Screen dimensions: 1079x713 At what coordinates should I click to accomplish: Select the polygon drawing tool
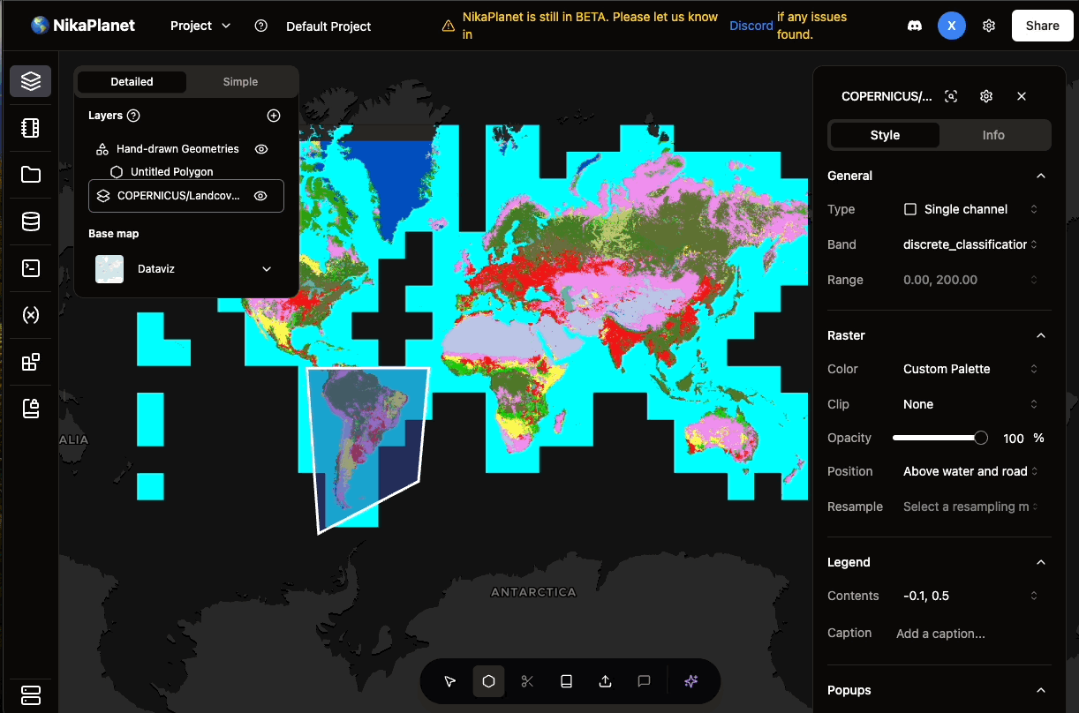click(488, 680)
